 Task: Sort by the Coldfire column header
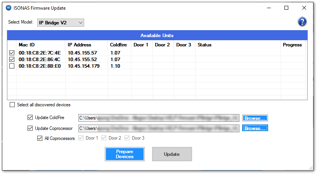(x=120, y=45)
